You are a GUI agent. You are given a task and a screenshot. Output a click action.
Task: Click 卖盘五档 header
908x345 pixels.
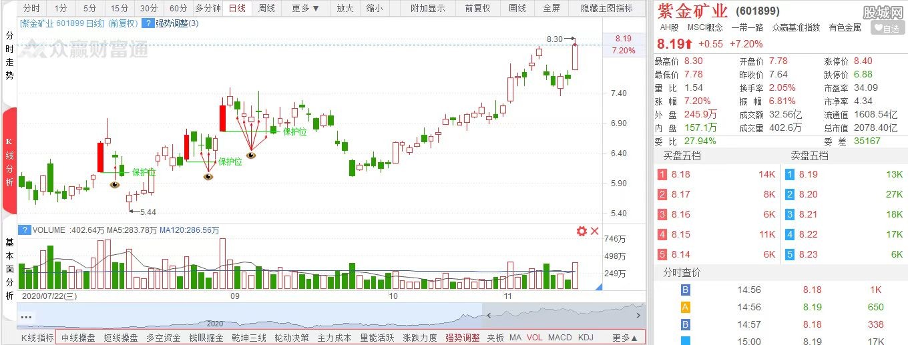[x=809, y=155]
